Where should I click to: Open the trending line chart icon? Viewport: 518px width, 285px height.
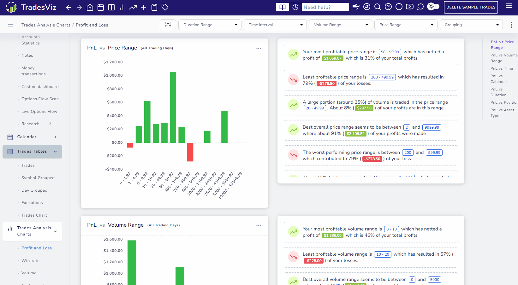click(133, 7)
